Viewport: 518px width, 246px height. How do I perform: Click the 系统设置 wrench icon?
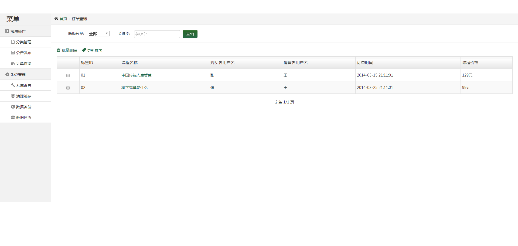coord(13,85)
